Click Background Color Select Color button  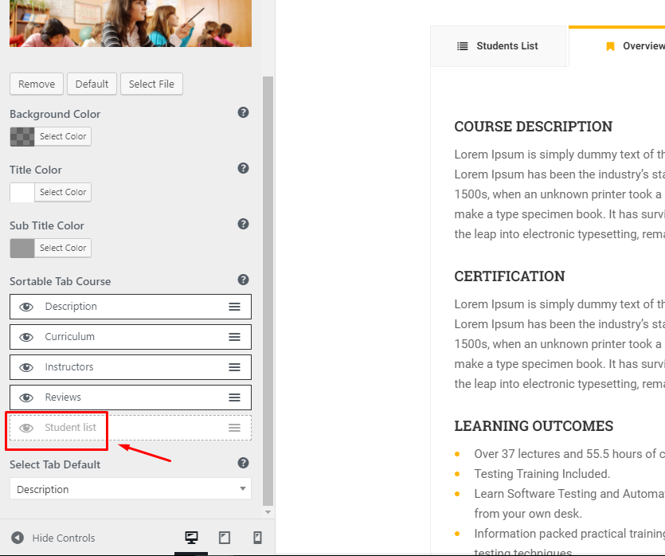pyautogui.click(x=63, y=136)
